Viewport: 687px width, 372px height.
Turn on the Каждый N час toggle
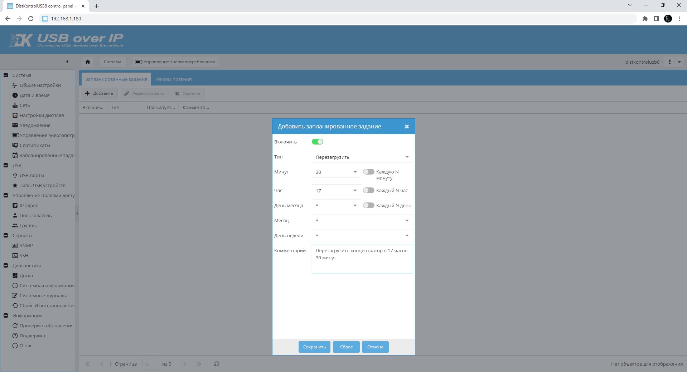click(x=368, y=190)
